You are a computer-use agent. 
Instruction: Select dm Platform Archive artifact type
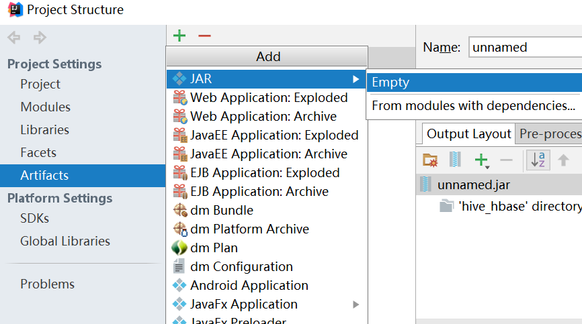(x=266, y=229)
